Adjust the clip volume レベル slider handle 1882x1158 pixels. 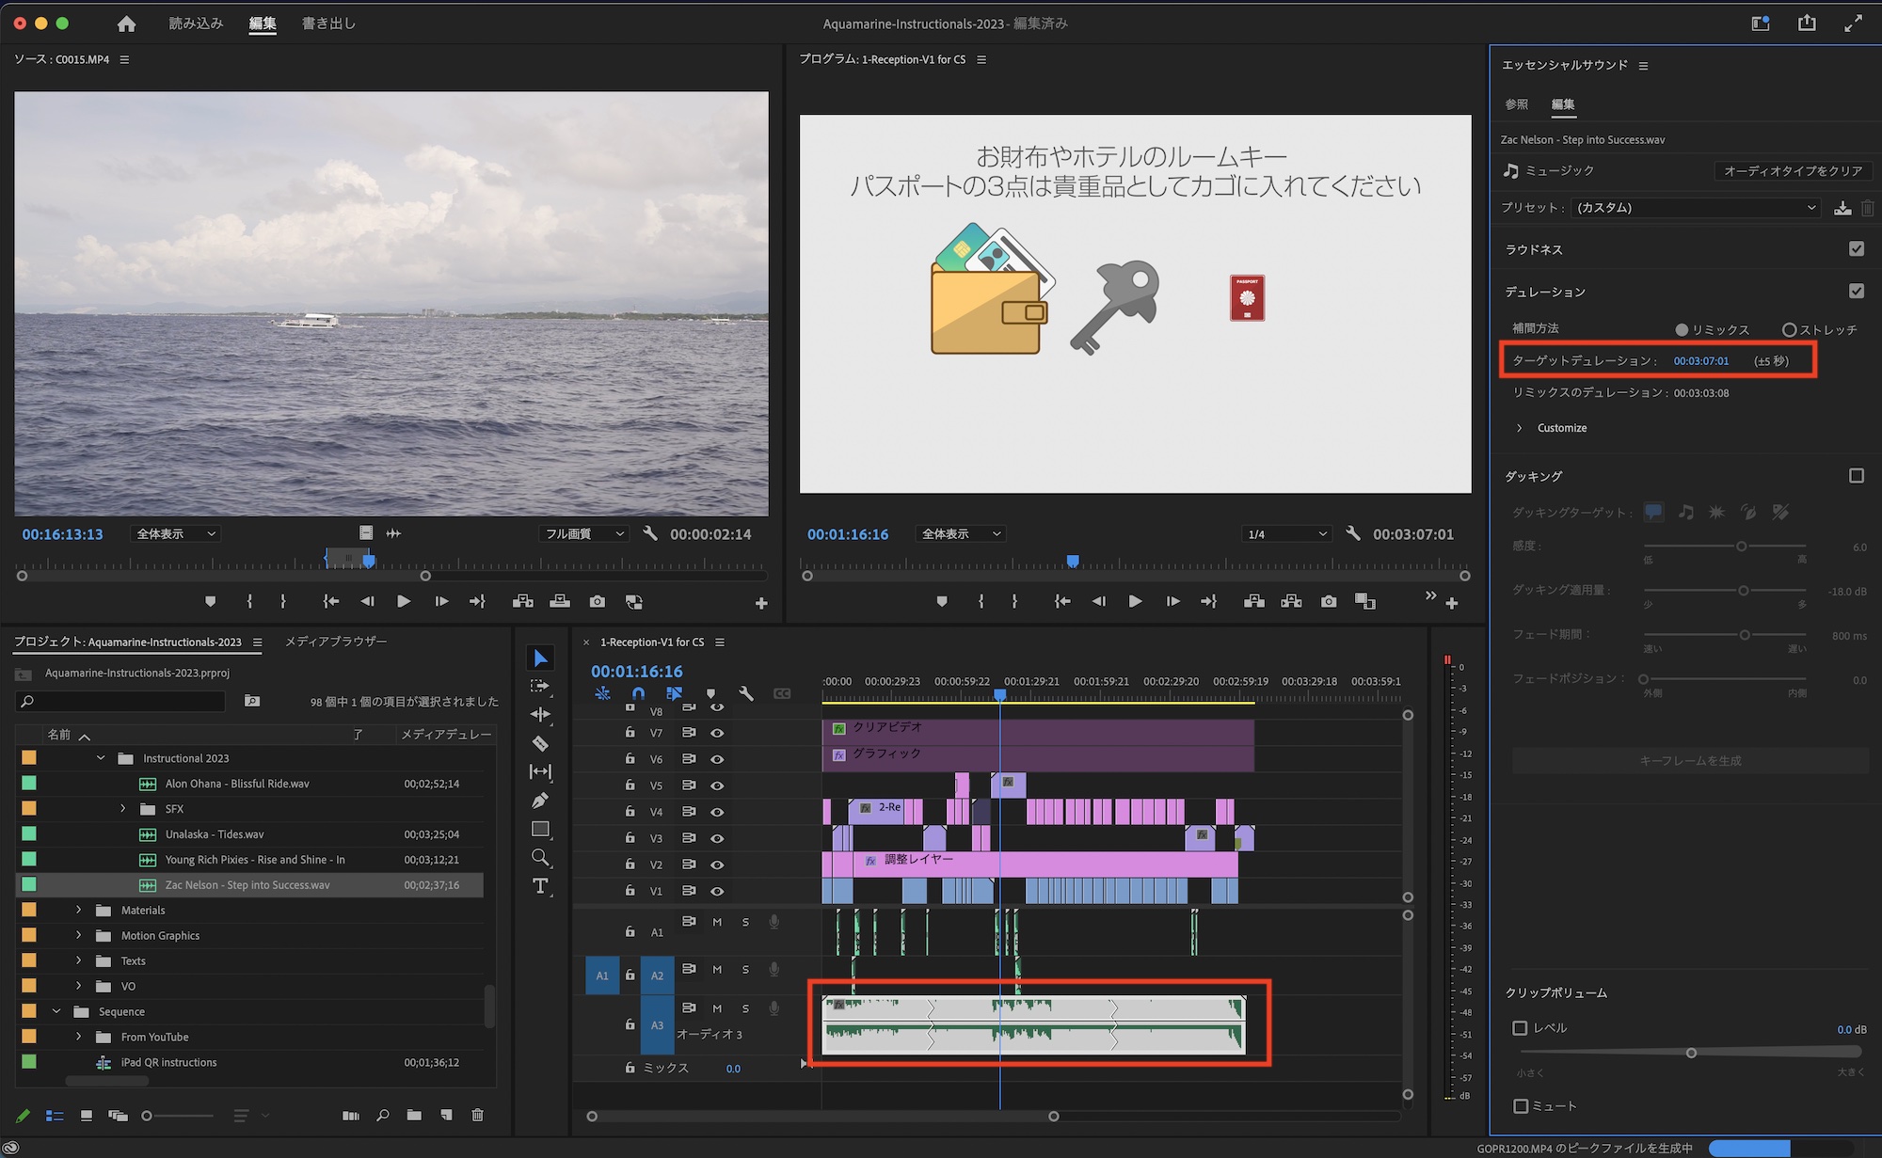click(x=1691, y=1053)
